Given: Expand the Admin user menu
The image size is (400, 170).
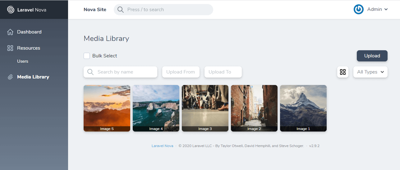Looking at the screenshot, I should tap(377, 9).
